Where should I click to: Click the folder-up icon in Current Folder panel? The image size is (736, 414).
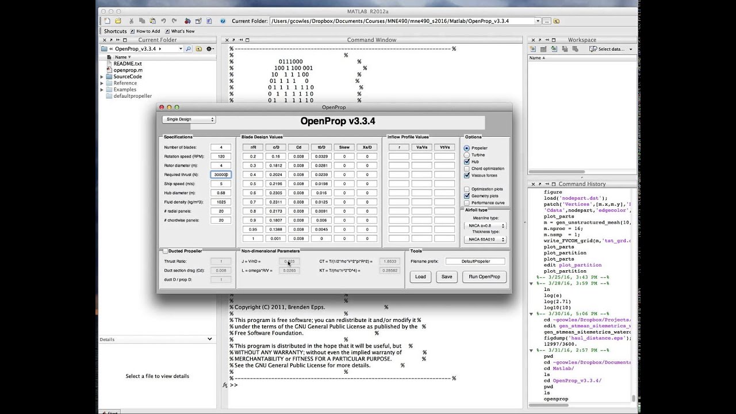[198, 49]
